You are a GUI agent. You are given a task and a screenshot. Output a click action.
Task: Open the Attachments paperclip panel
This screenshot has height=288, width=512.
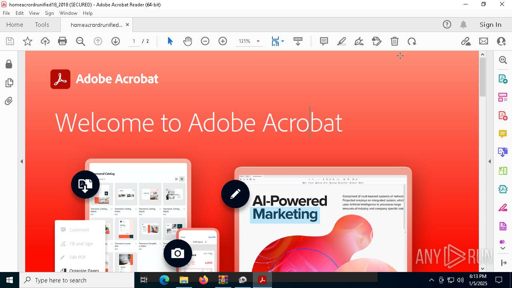coord(9,101)
